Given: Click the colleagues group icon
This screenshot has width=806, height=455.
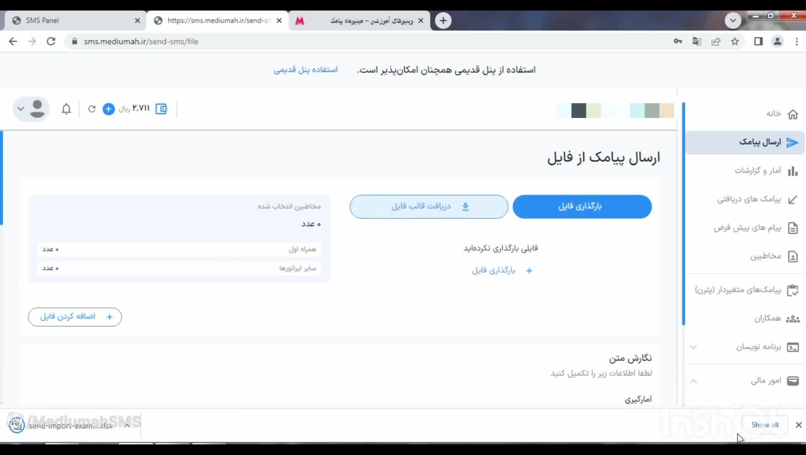Looking at the screenshot, I should pyautogui.click(x=793, y=319).
